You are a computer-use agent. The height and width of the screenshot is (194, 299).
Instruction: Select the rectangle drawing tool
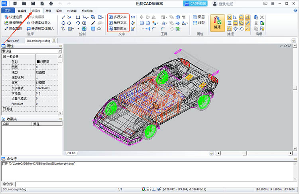click(x=78, y=17)
